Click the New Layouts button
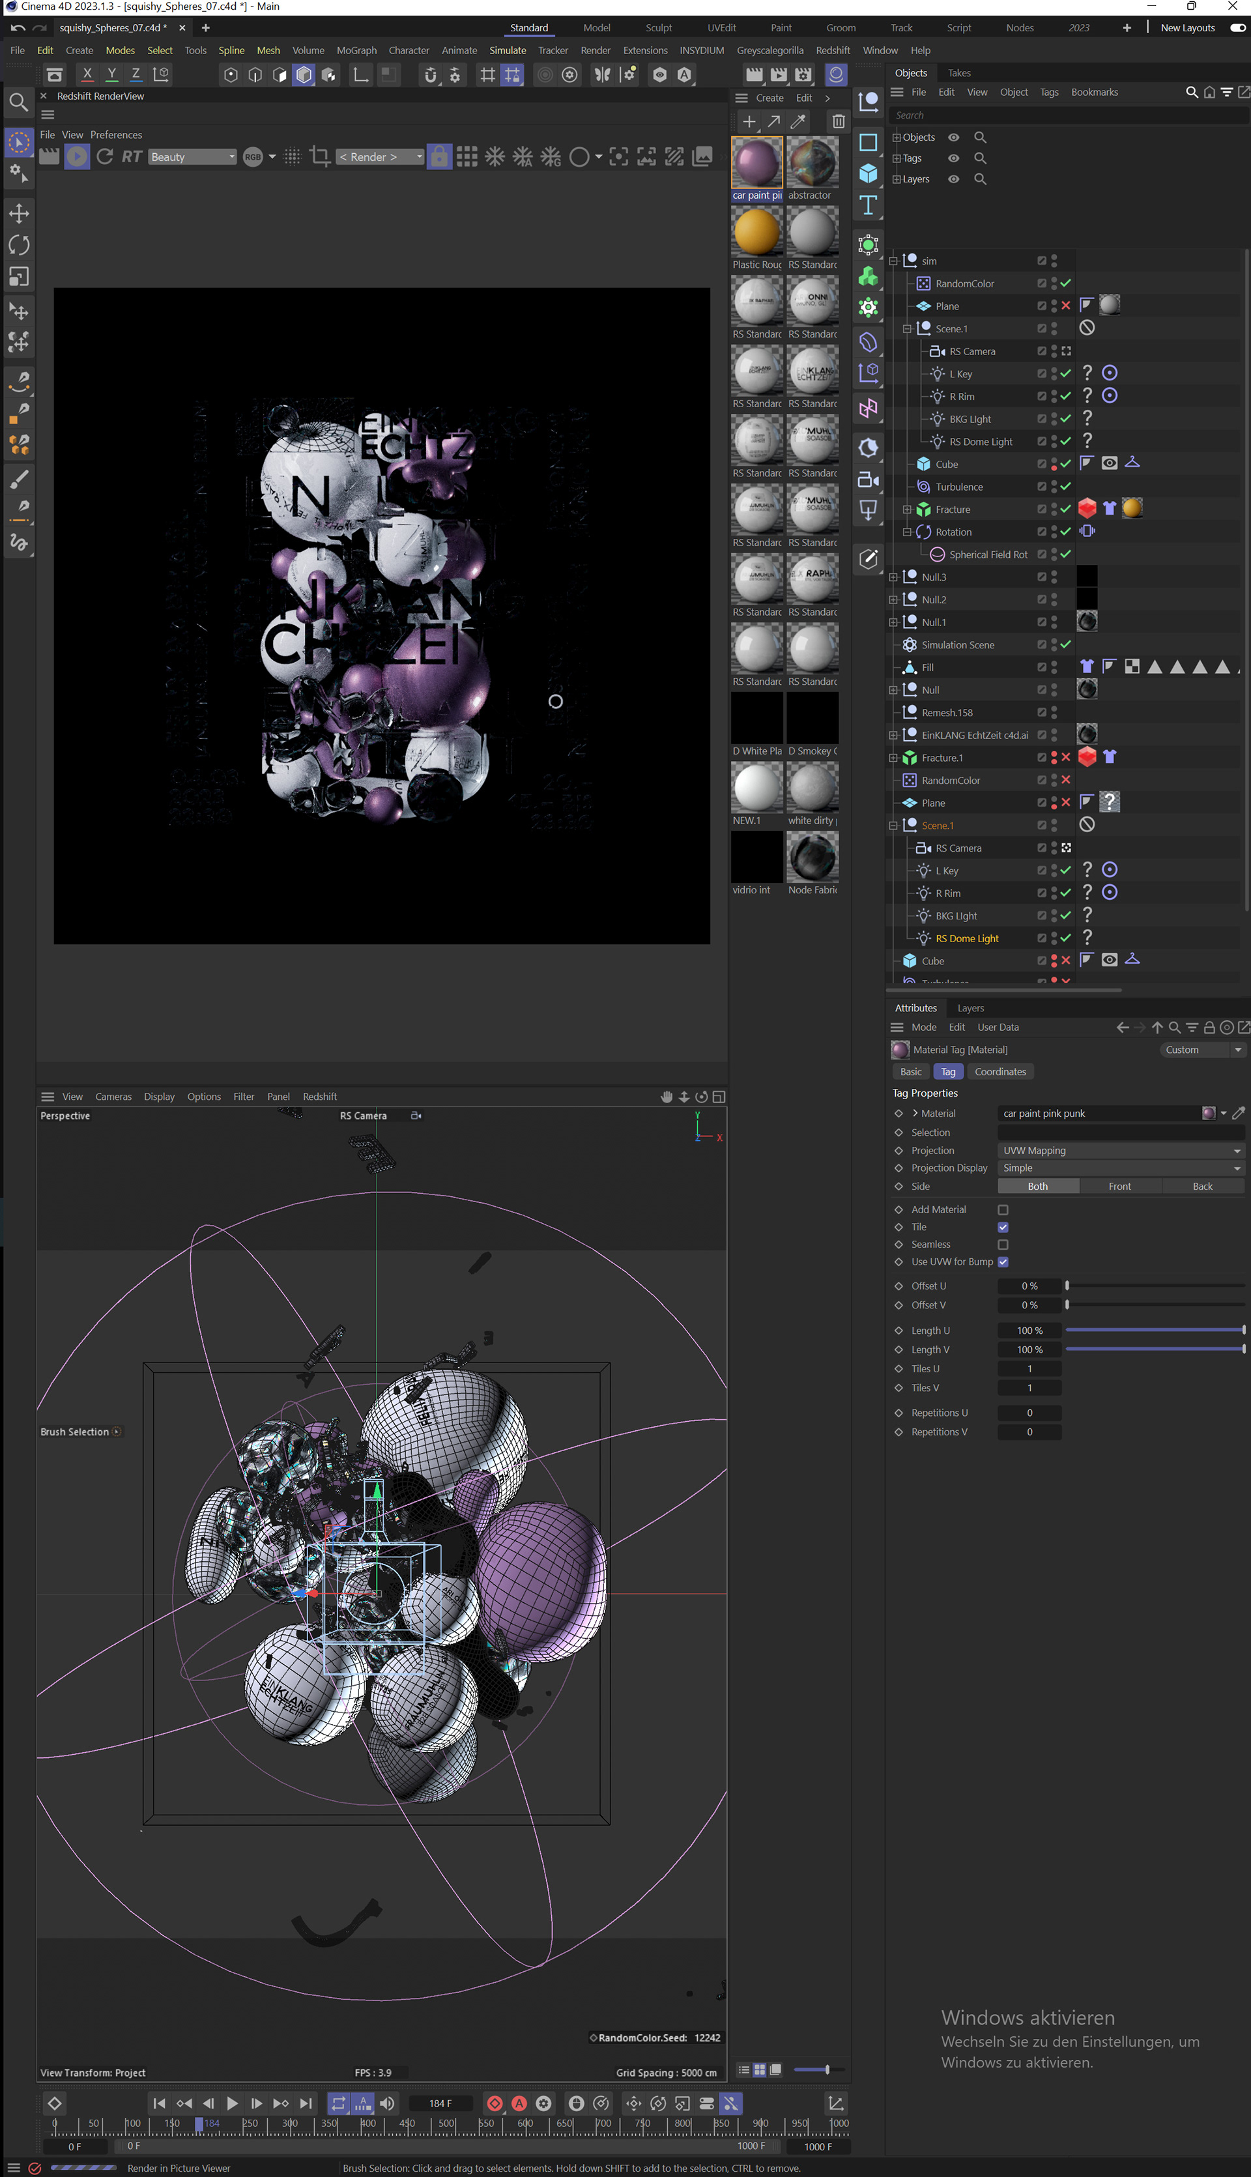1251x2177 pixels. click(1186, 27)
